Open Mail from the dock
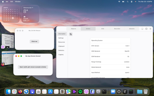This screenshot has width=154, height=96. pos(113,92)
